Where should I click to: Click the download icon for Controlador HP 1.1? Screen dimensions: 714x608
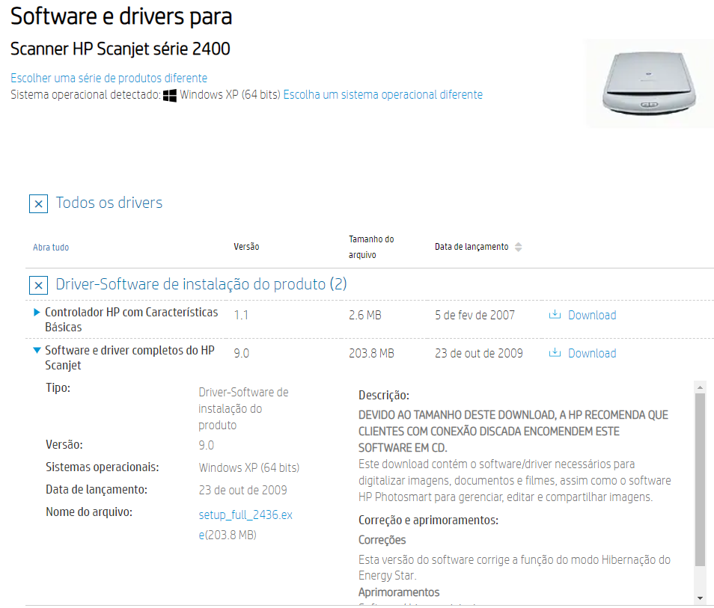coord(555,314)
